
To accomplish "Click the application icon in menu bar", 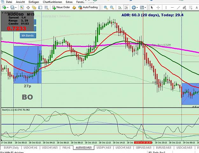I will 3,2.
